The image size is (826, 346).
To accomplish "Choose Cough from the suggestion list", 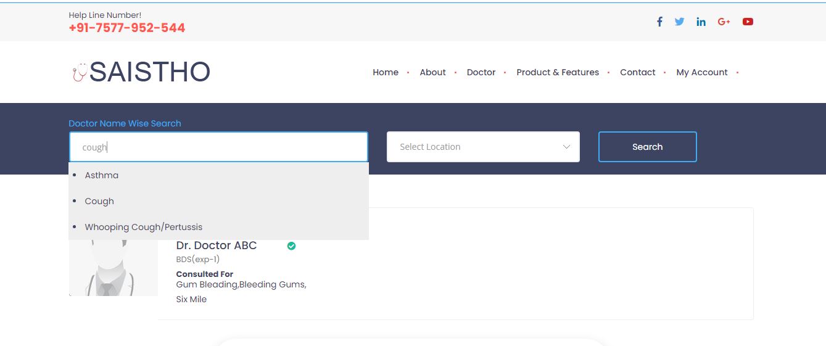I will [x=99, y=201].
